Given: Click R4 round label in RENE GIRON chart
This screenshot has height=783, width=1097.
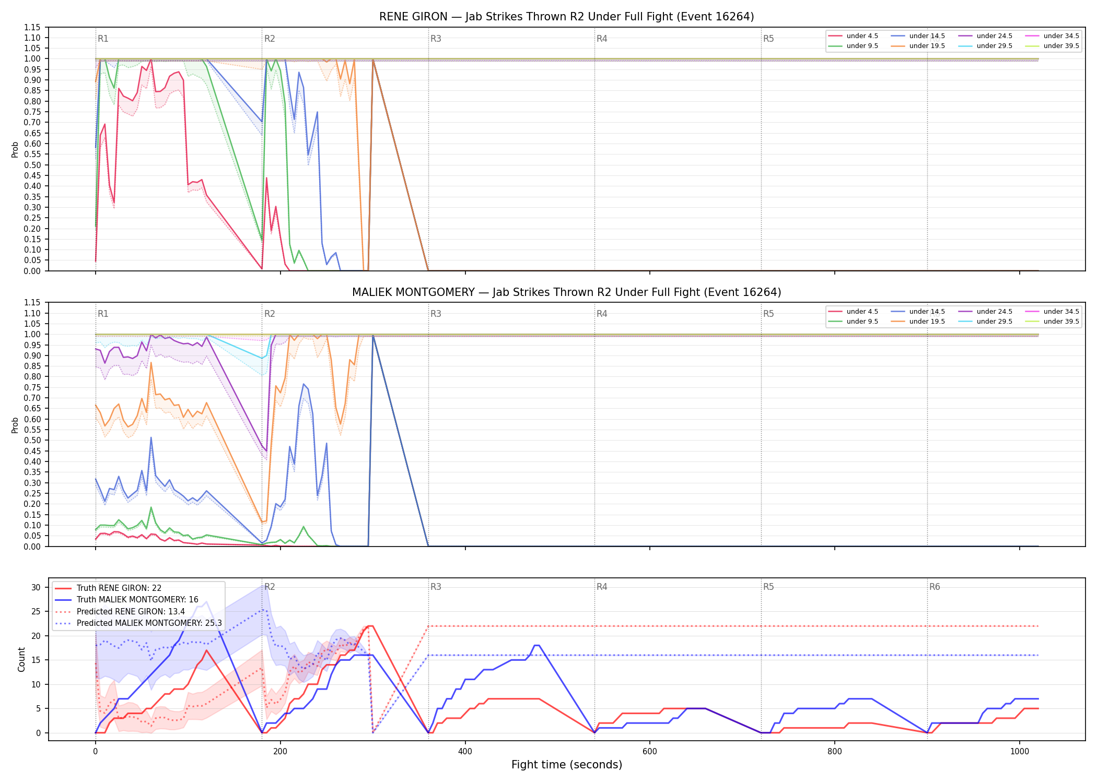Looking at the screenshot, I should [x=602, y=39].
